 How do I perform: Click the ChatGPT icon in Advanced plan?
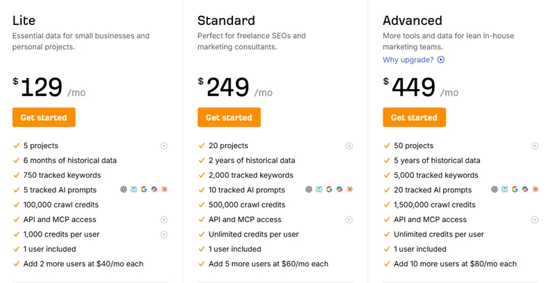[494, 190]
